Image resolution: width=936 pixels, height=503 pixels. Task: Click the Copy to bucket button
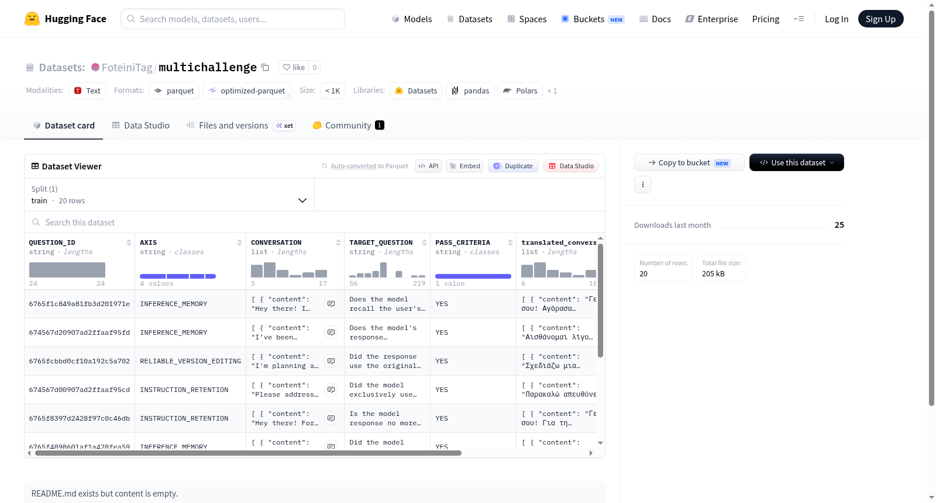click(x=689, y=162)
